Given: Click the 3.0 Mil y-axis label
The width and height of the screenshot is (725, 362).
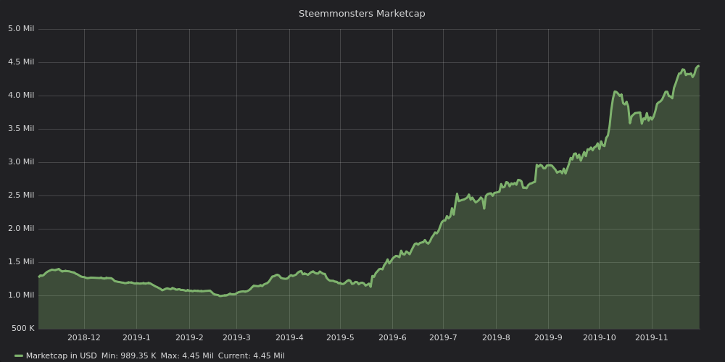Looking at the screenshot, I should tap(21, 161).
